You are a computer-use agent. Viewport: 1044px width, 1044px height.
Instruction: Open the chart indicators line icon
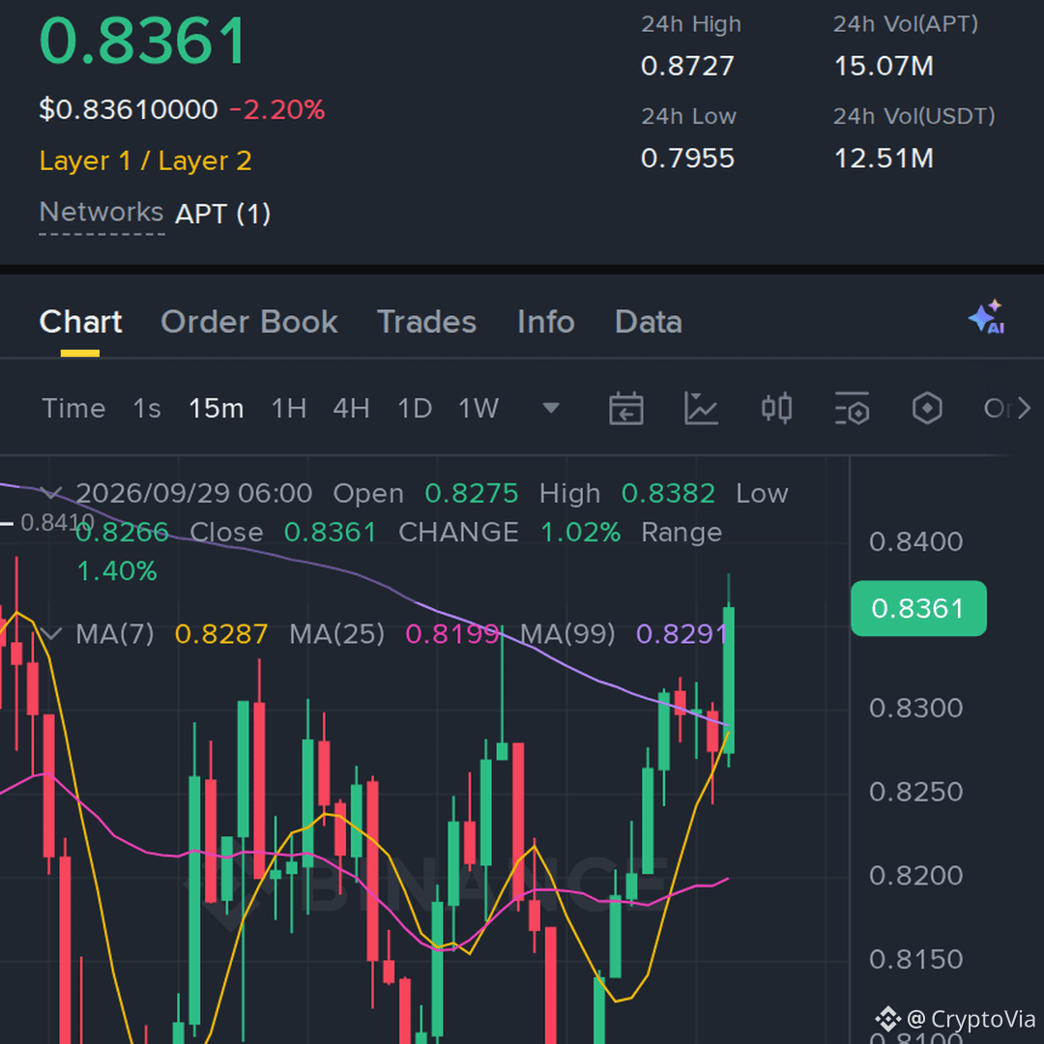click(701, 408)
